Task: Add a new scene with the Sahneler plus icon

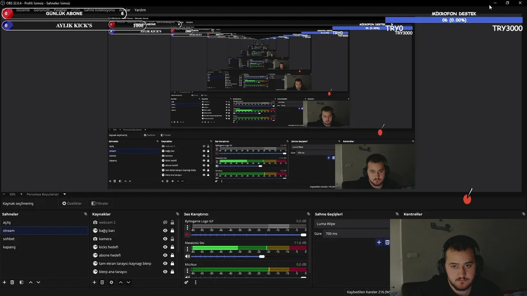Action: tap(5, 282)
